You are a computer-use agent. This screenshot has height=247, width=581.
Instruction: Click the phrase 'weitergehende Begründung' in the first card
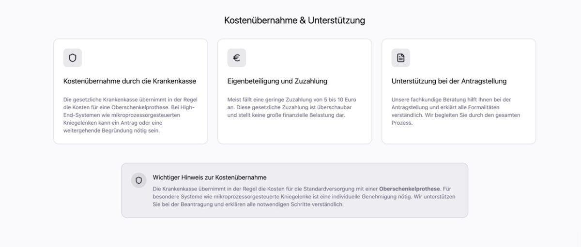pos(96,131)
